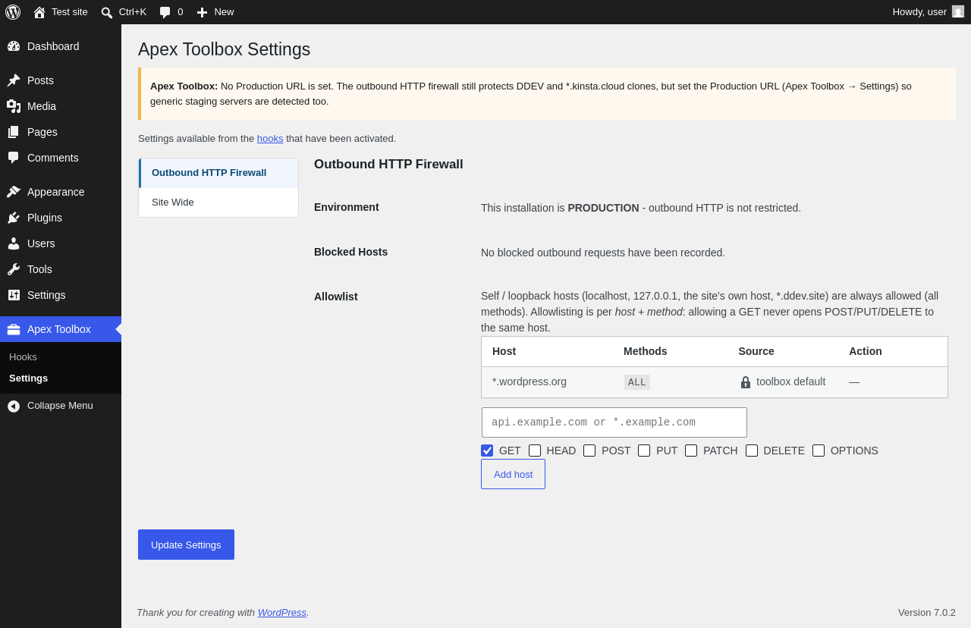Enable the POST method checkbox

pos(589,451)
